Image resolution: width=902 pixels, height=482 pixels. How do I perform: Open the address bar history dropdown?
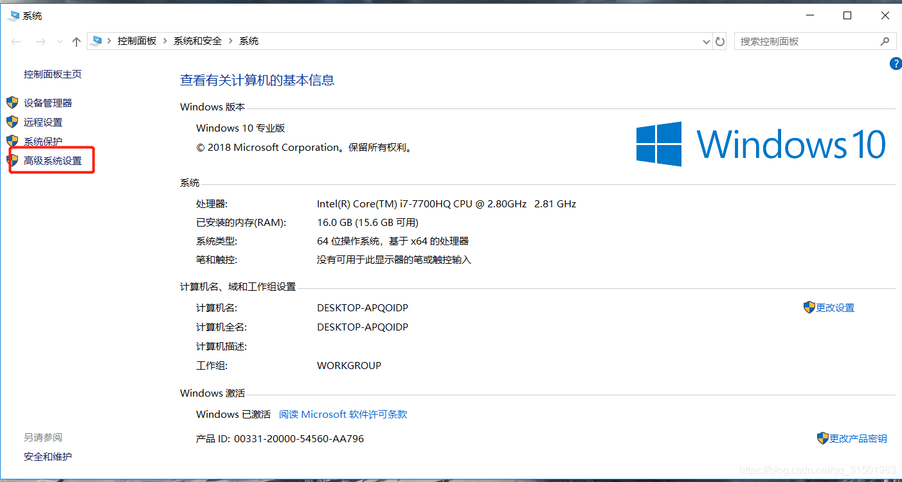tap(707, 42)
